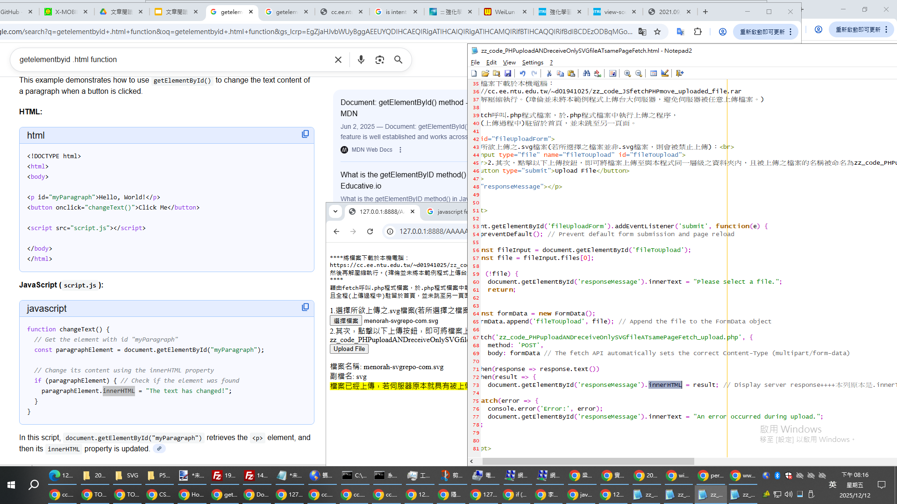Click Notepad2 Save file icon

(x=507, y=73)
